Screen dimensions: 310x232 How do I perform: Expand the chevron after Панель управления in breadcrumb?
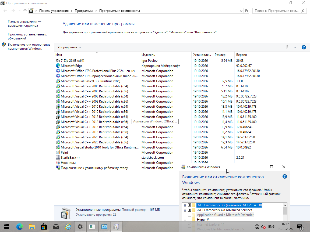tap(72, 11)
